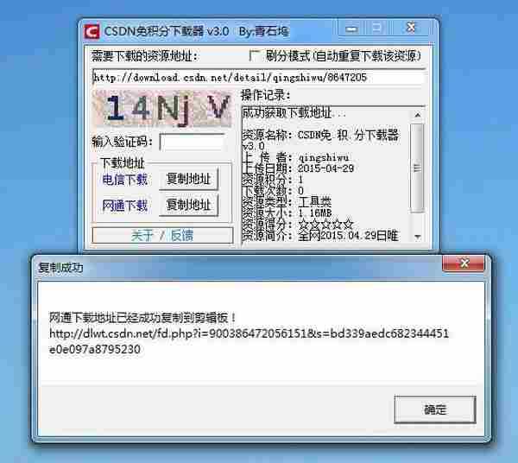Viewport: 518px width, 463px height.
Task: Open the 反馈 feedback link
Action: click(x=182, y=236)
